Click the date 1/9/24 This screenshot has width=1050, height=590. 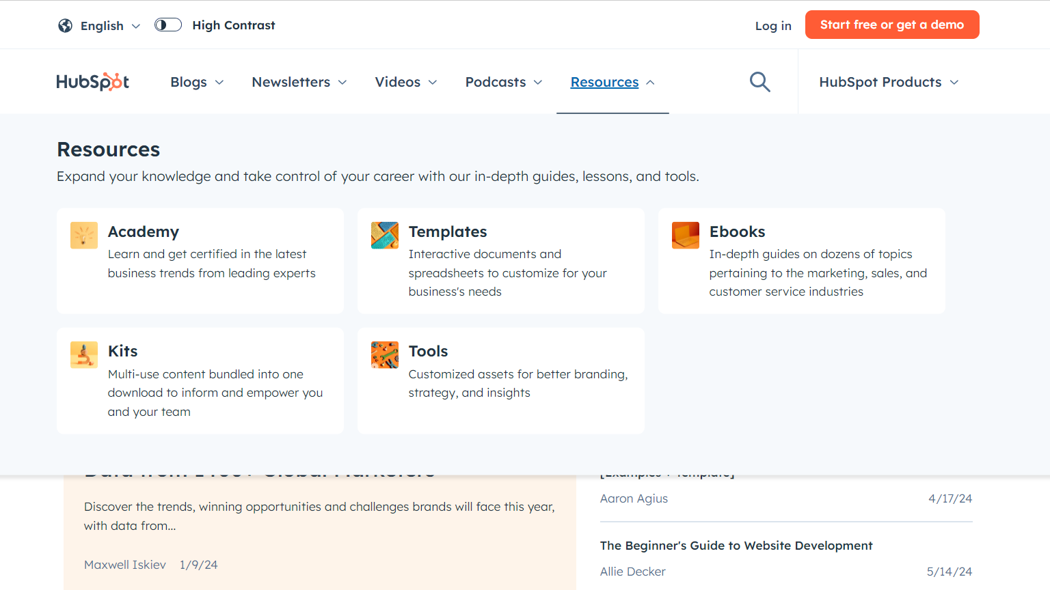(x=199, y=565)
